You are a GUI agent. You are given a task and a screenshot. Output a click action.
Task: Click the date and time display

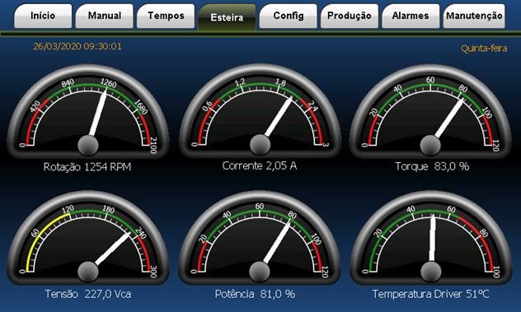coord(77,46)
